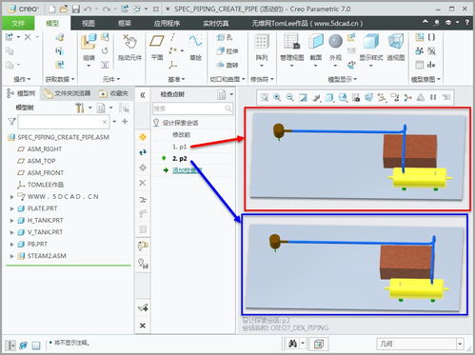The width and height of the screenshot is (475, 355).
Task: Toggle the model tree display button in status bar
Action: click(10, 345)
